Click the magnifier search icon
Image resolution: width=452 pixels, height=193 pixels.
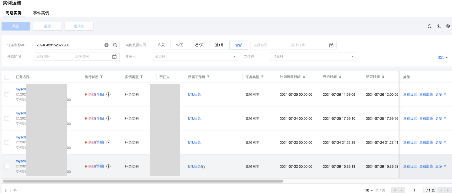[x=115, y=45]
